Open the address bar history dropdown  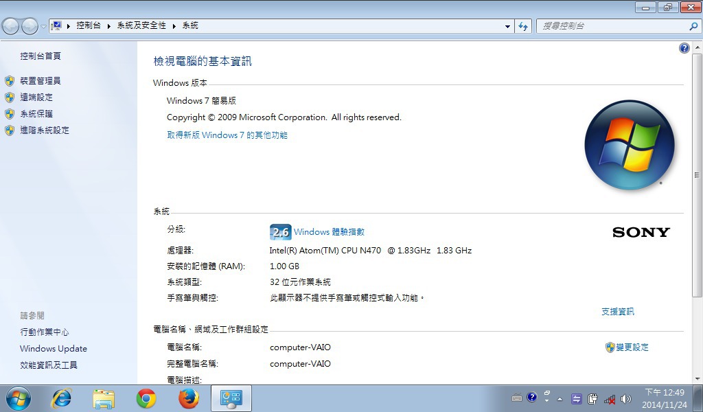(507, 27)
